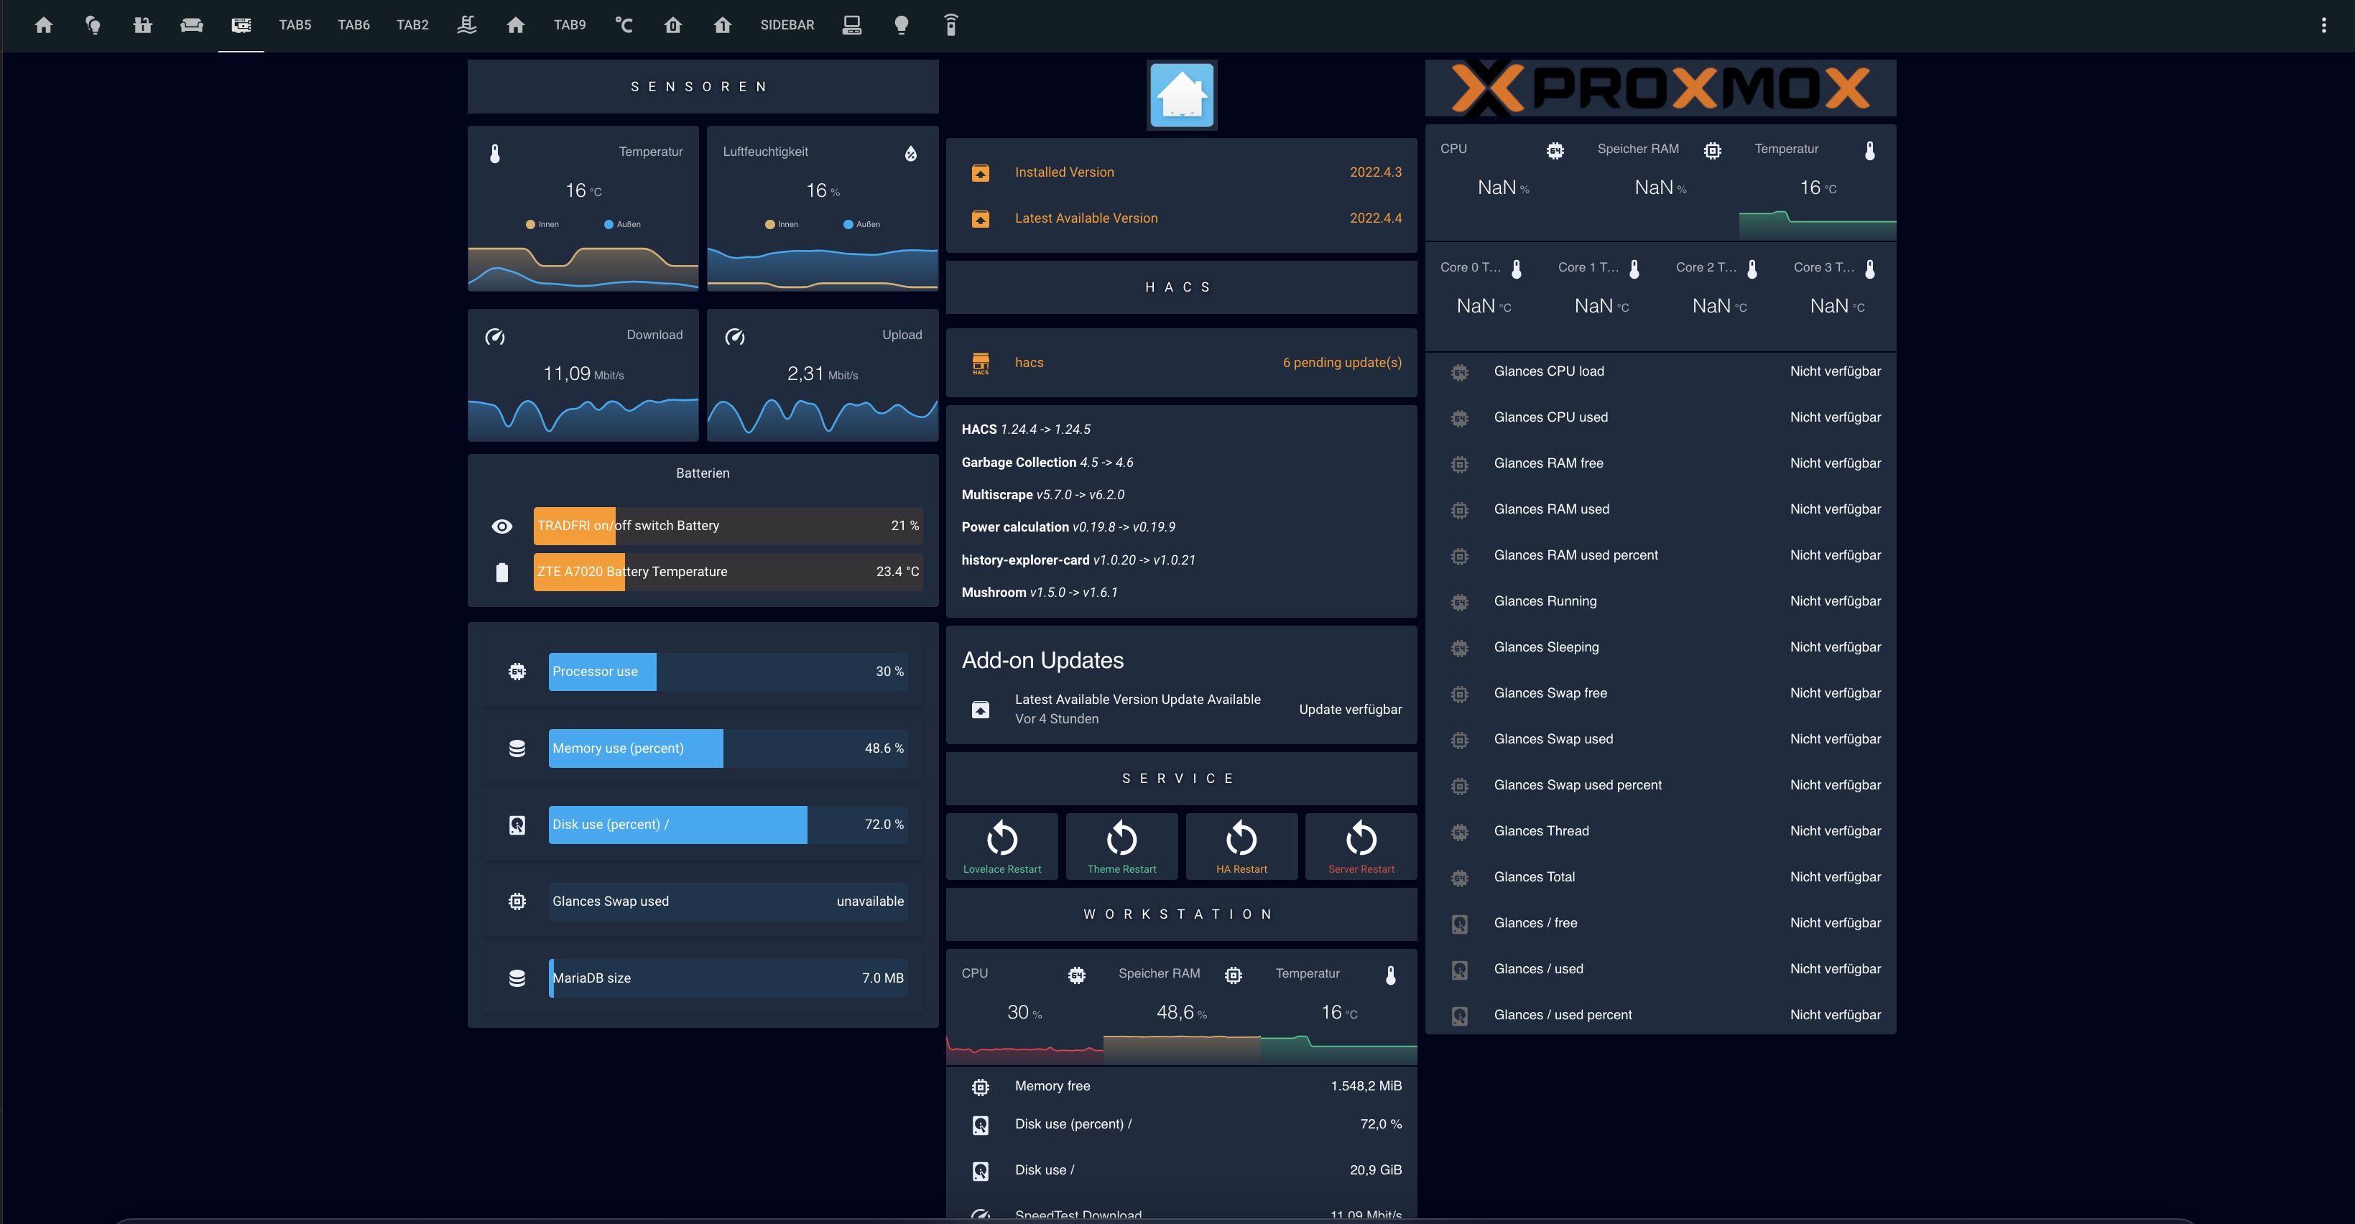The image size is (2355, 1224).
Task: Open the three-dot overflow menu top right
Action: [x=2325, y=24]
